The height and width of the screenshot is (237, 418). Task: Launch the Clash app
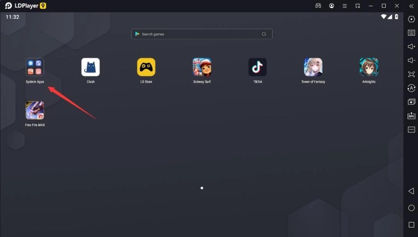pyautogui.click(x=91, y=67)
